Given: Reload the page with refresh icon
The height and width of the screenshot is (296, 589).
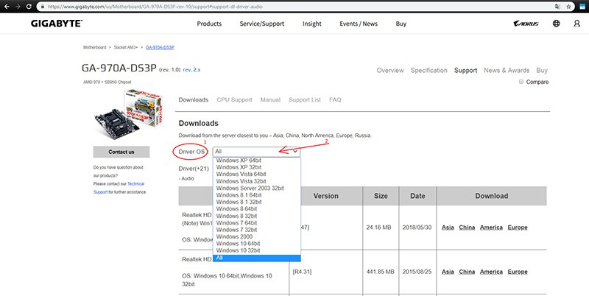Looking at the screenshot, I should 29,7.
